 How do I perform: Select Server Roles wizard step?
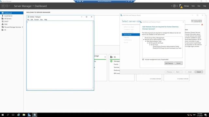point(131,35)
